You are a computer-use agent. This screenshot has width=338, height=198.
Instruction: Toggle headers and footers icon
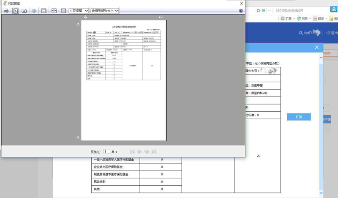[44, 11]
